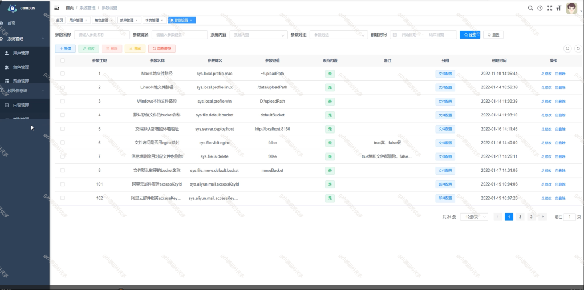Edit the sys.file.visit.nginx row
The width and height of the screenshot is (584, 290).
click(546, 143)
